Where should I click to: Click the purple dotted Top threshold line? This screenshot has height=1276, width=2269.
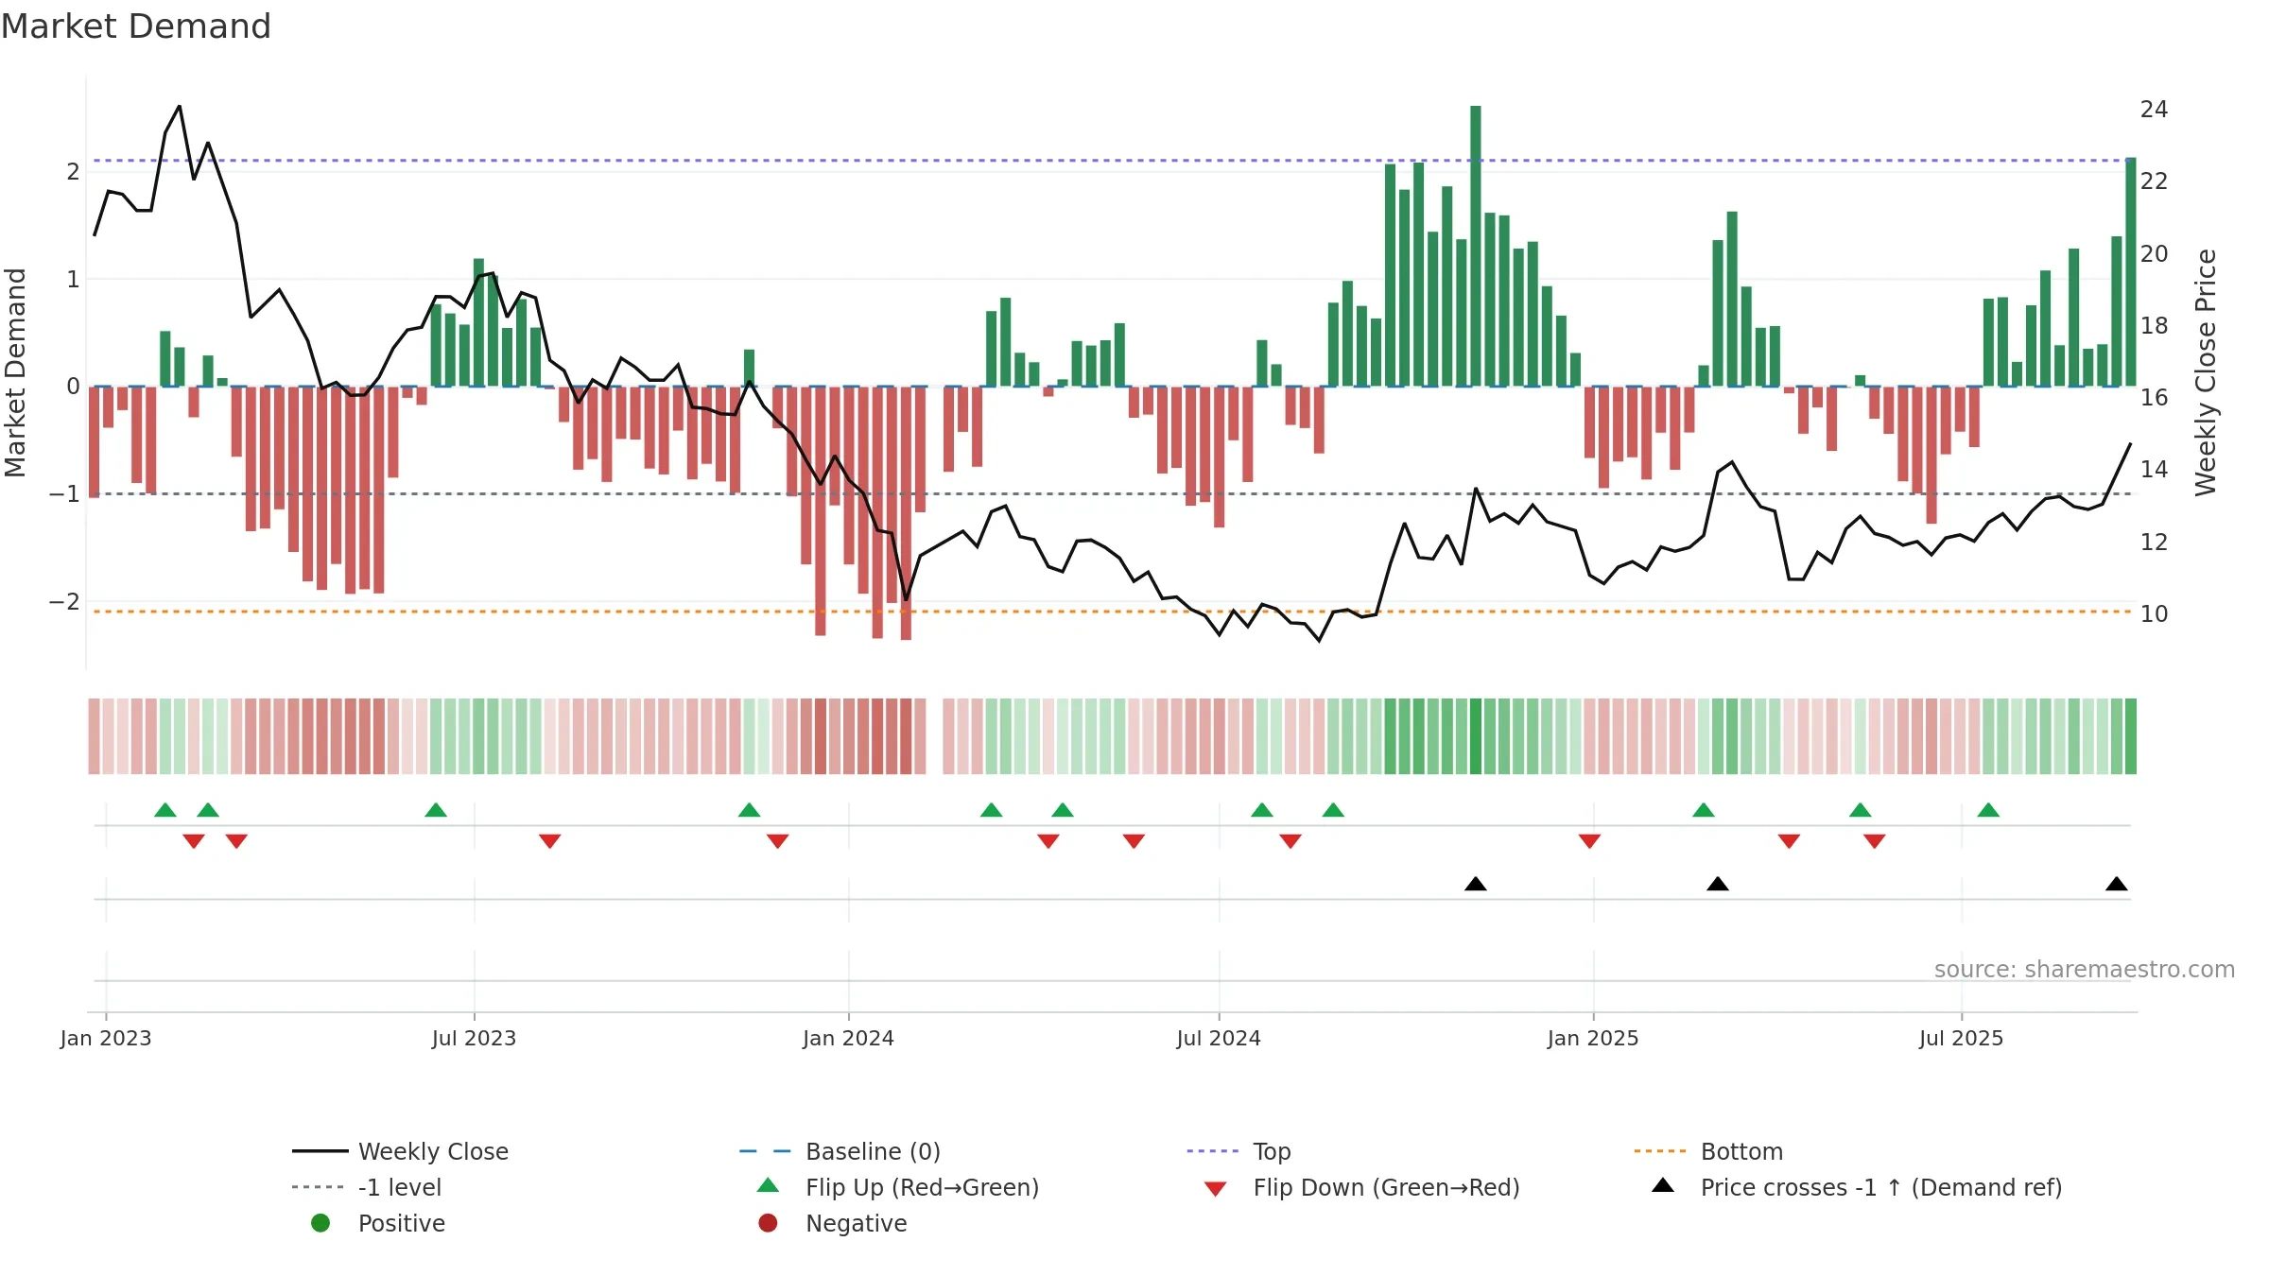(x=1112, y=161)
